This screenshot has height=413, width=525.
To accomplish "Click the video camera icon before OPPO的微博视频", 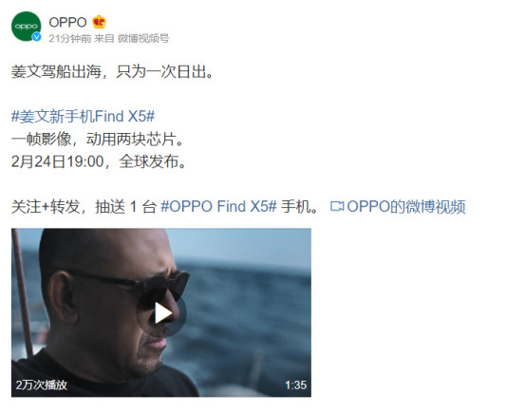I will tap(337, 206).
